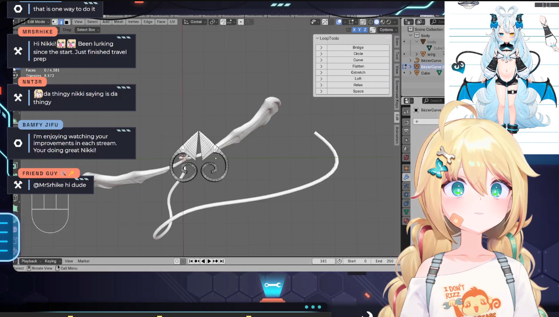Toggle Z axis mirror button
The image size is (559, 317).
point(365,30)
